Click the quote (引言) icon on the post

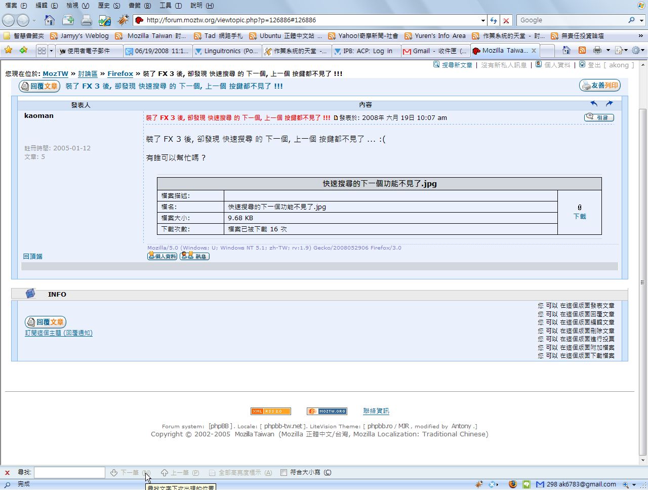pyautogui.click(x=599, y=117)
